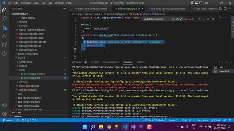This screenshot has height=131, width=234.
Task: Expand the public-components folder
Action: pos(28,54)
